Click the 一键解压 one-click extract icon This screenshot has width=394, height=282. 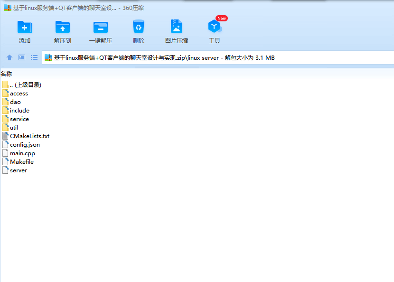point(101,27)
